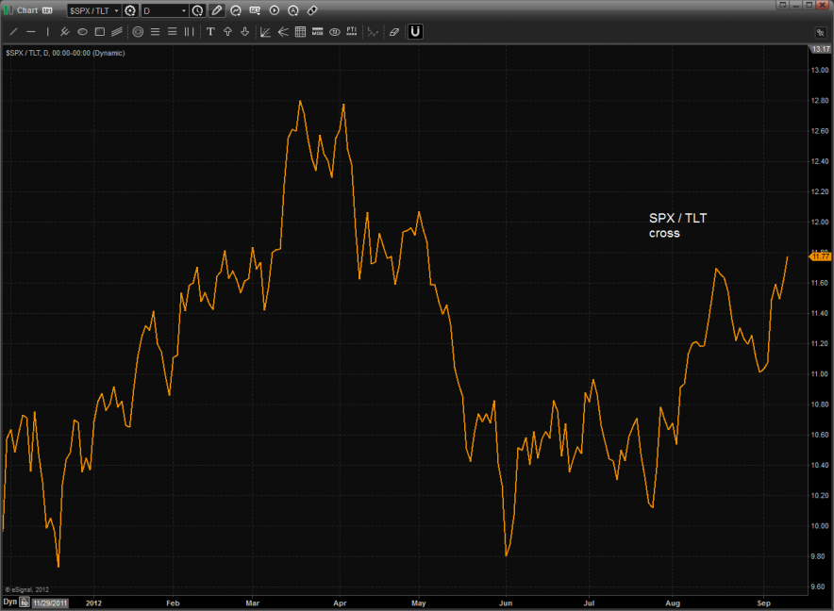This screenshot has width=834, height=611.
Task: Click the green Chart window indicator
Action: 8,10
